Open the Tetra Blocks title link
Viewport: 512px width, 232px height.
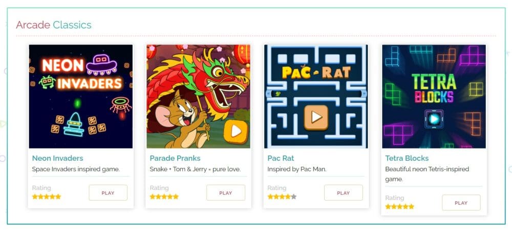407,158
